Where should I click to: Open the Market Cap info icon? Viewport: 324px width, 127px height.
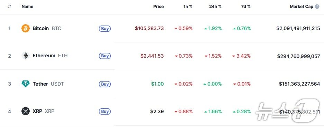(x=317, y=7)
